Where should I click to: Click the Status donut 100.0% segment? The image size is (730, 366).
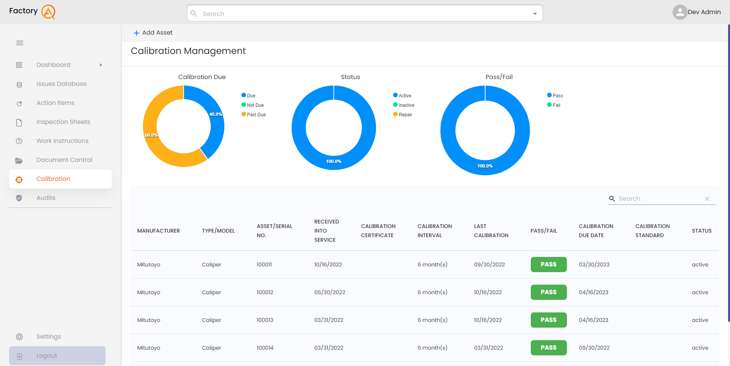(334, 162)
